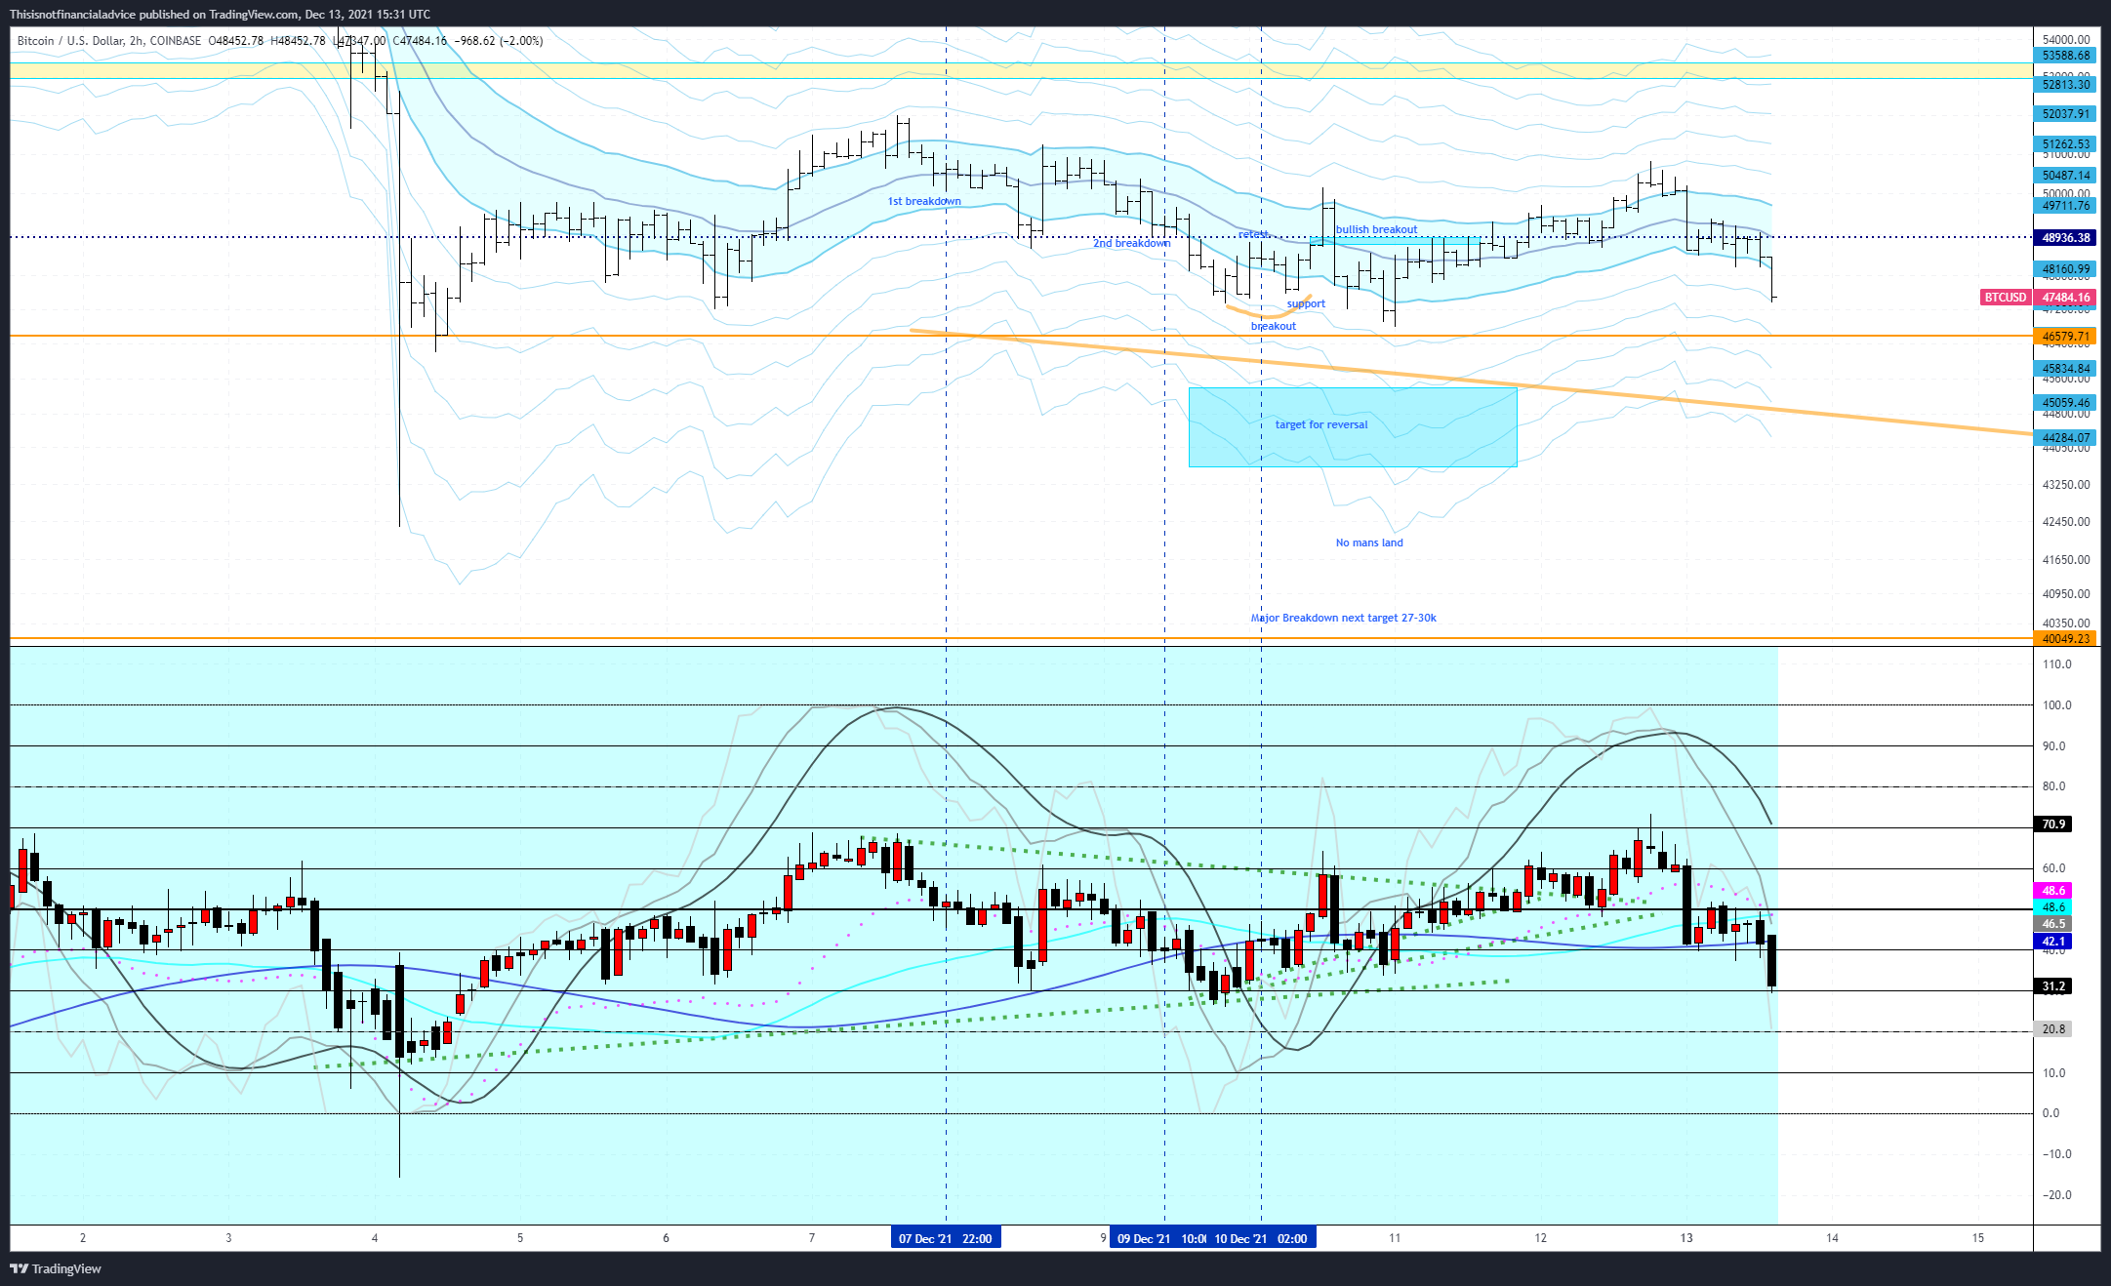This screenshot has height=1286, width=2111.
Task: Click the 53588.68 price label
Action: click(2066, 56)
